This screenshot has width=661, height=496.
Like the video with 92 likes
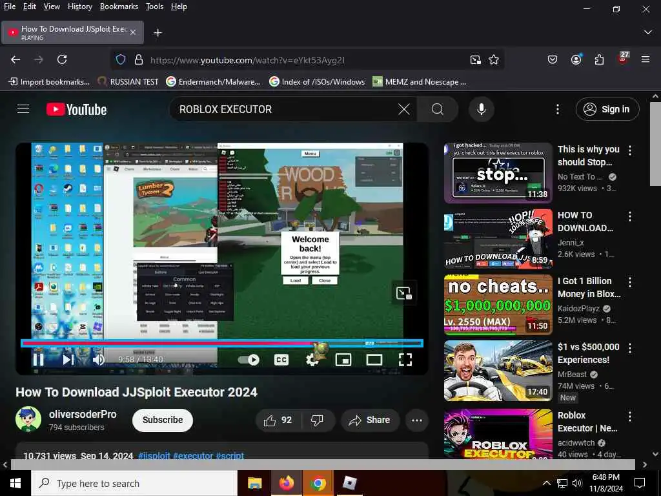(278, 420)
